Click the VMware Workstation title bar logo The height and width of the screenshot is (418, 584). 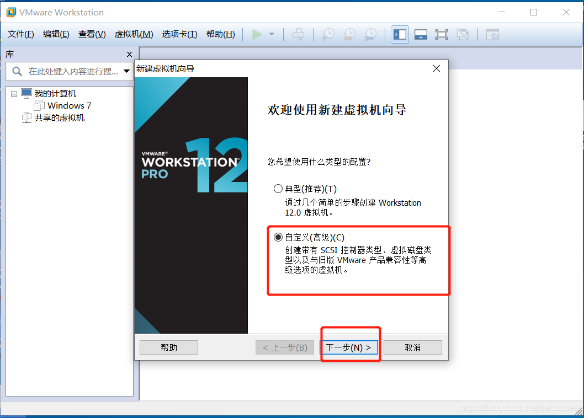coord(11,12)
